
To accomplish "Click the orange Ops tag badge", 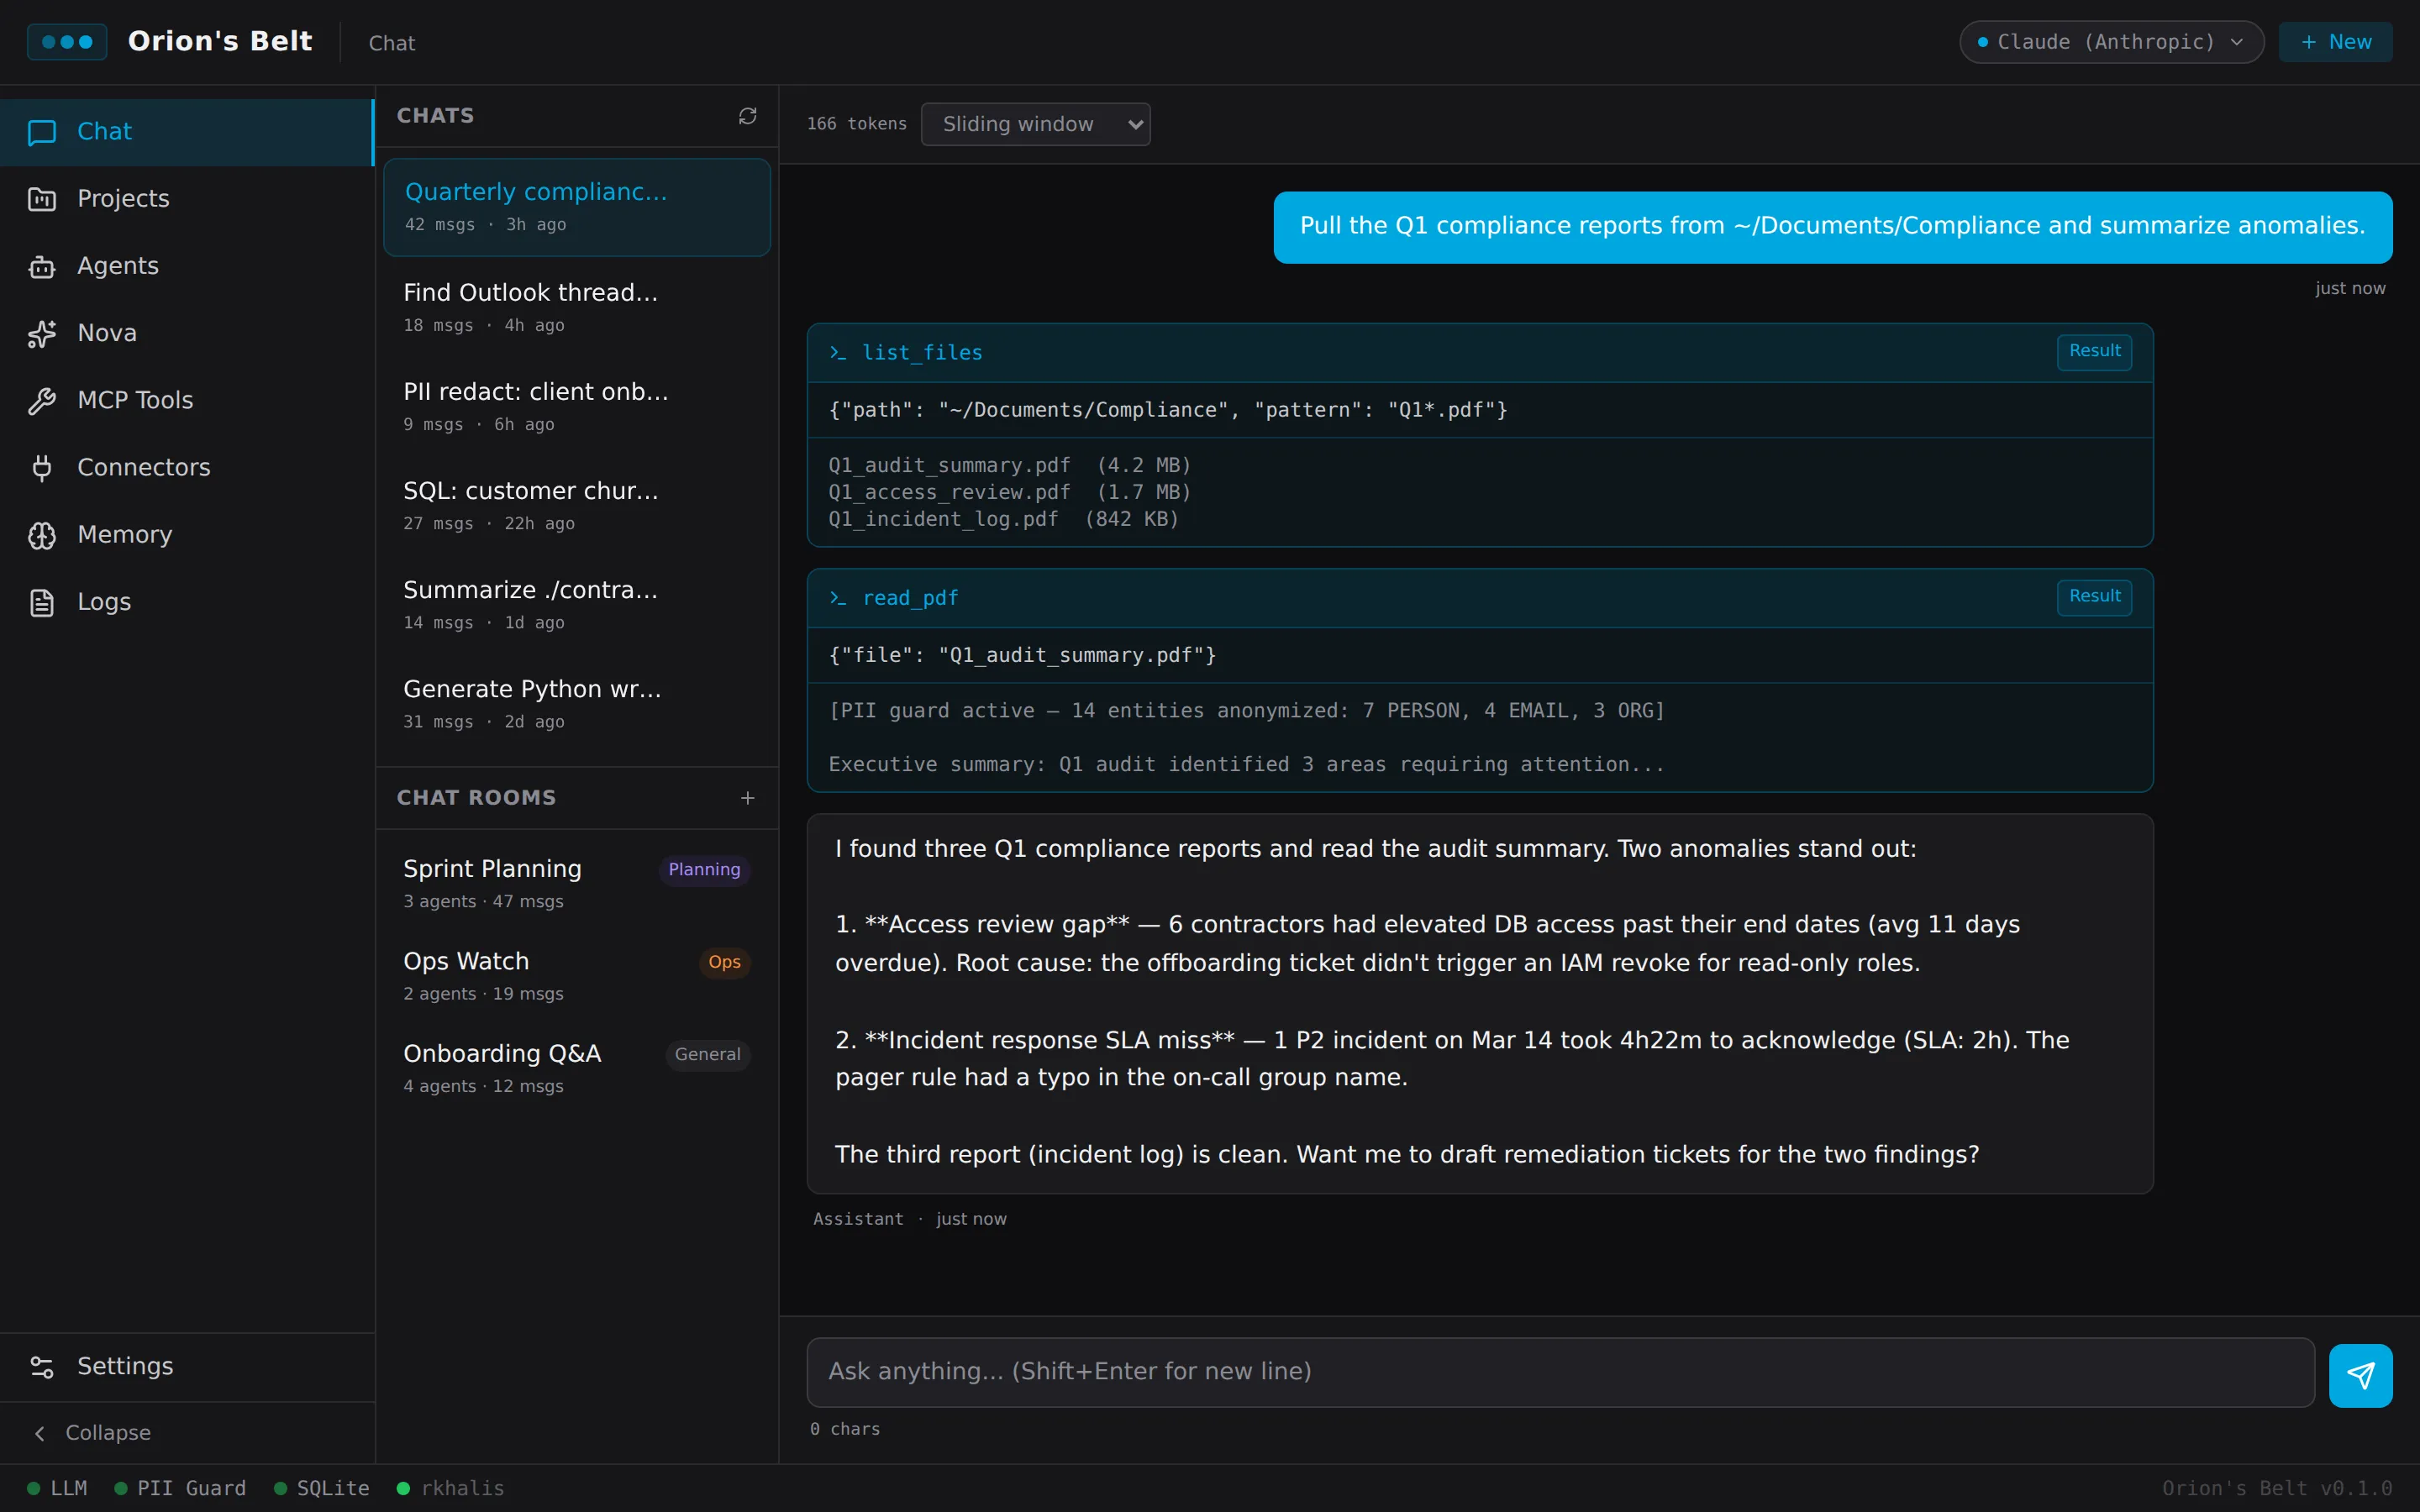I will 724,962.
